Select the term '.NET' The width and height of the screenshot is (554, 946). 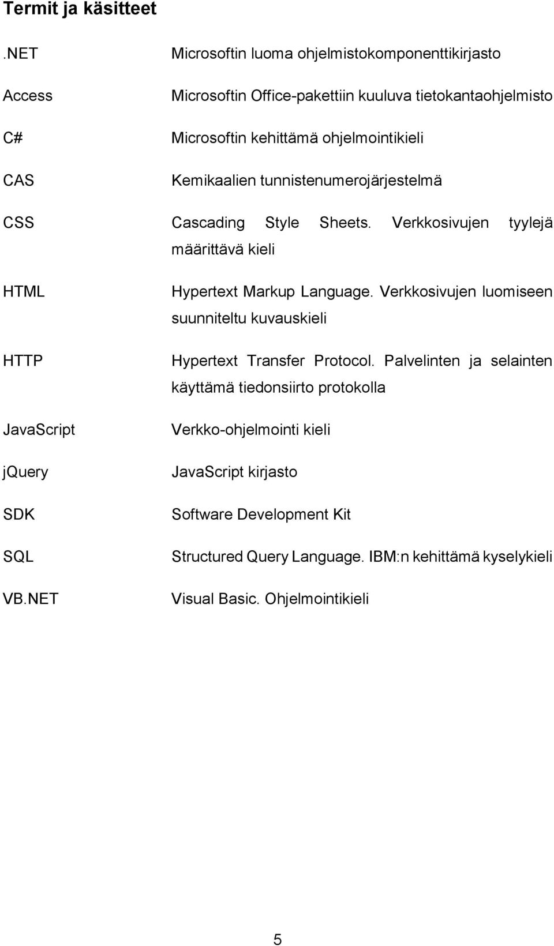[x=21, y=53]
